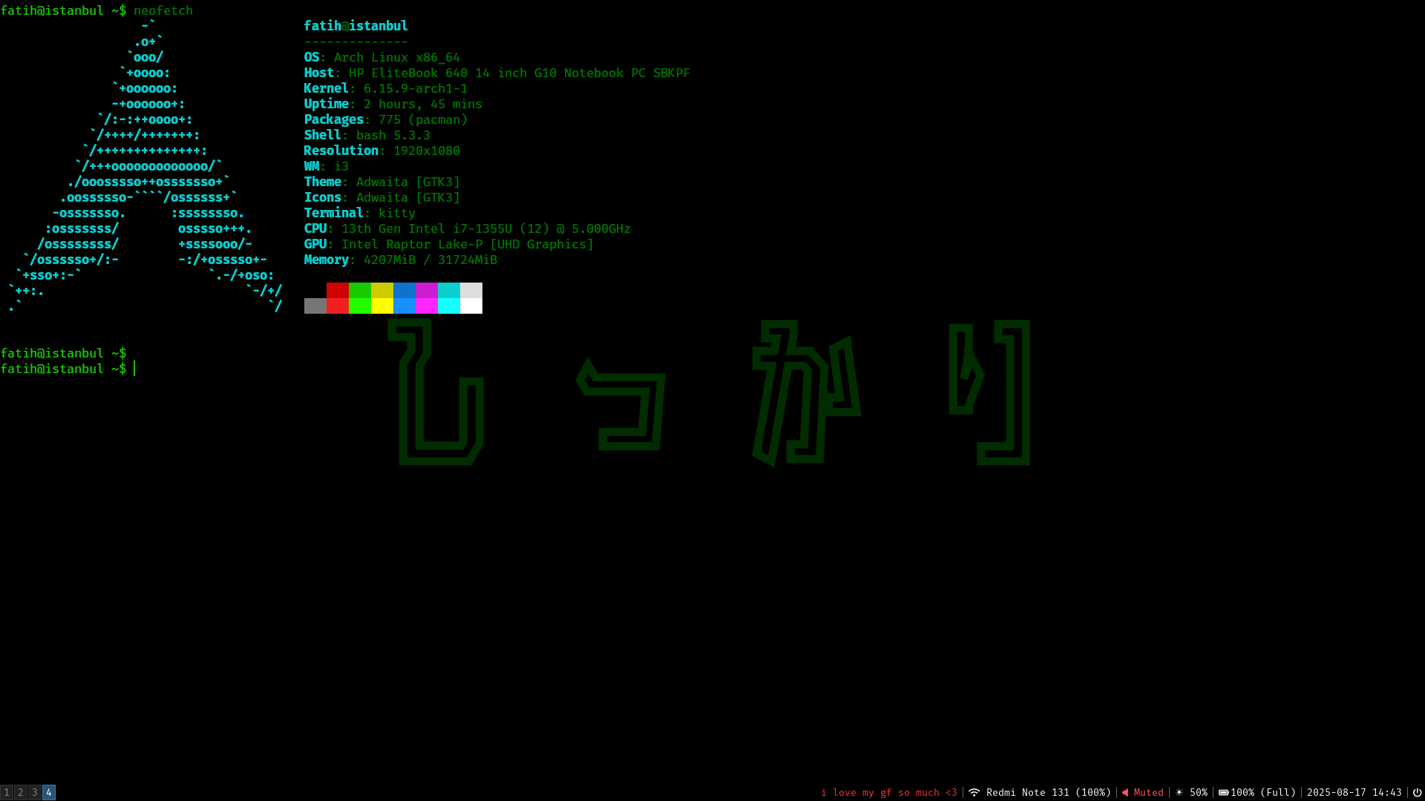Select the active workspace 4 button
Image resolution: width=1425 pixels, height=801 pixels.
point(49,792)
